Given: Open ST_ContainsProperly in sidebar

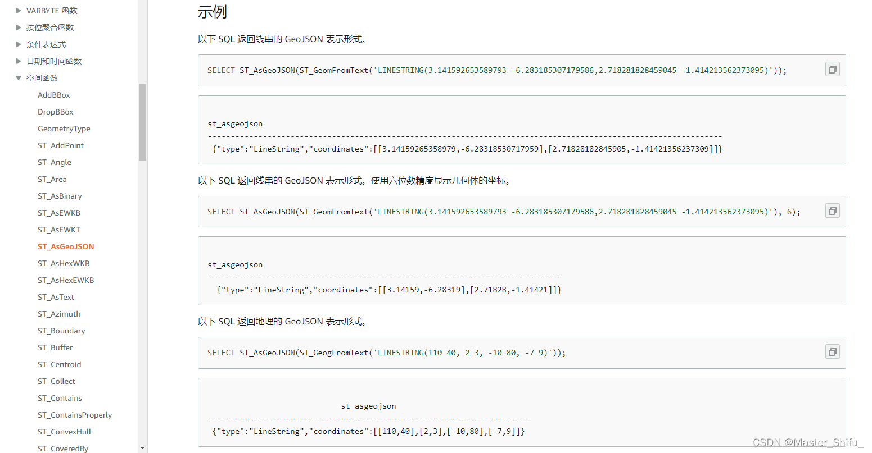Looking at the screenshot, I should [x=75, y=415].
